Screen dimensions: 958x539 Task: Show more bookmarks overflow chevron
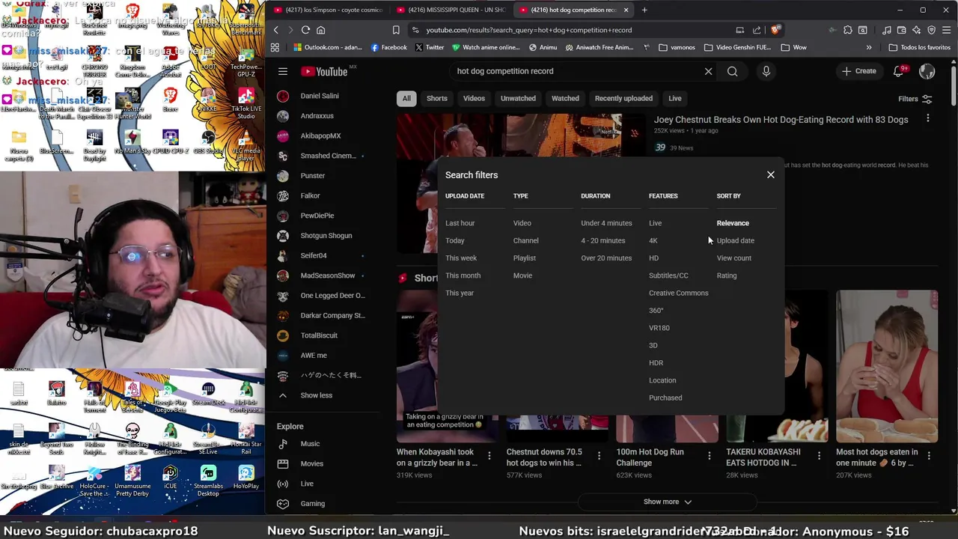[x=869, y=47]
